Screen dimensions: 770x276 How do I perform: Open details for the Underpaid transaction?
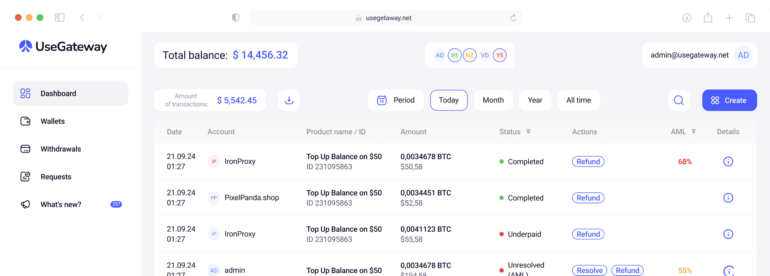point(728,234)
